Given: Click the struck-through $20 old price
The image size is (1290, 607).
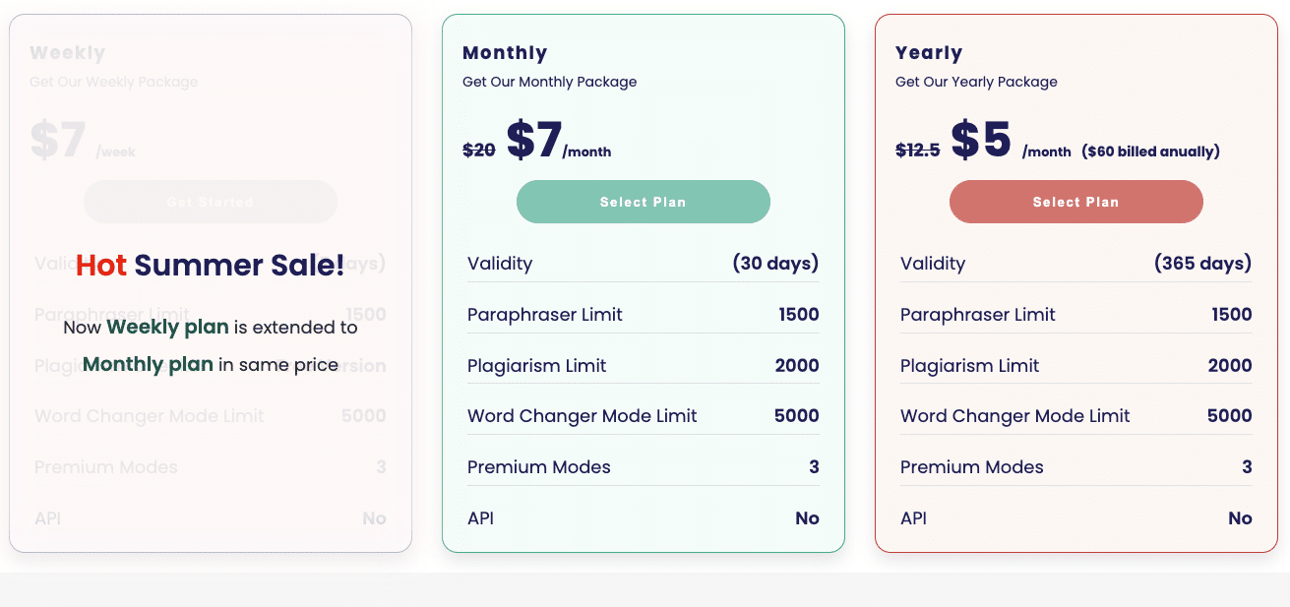Looking at the screenshot, I should coord(479,150).
